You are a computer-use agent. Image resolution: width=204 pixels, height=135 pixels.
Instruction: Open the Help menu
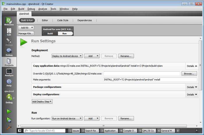[75, 9]
